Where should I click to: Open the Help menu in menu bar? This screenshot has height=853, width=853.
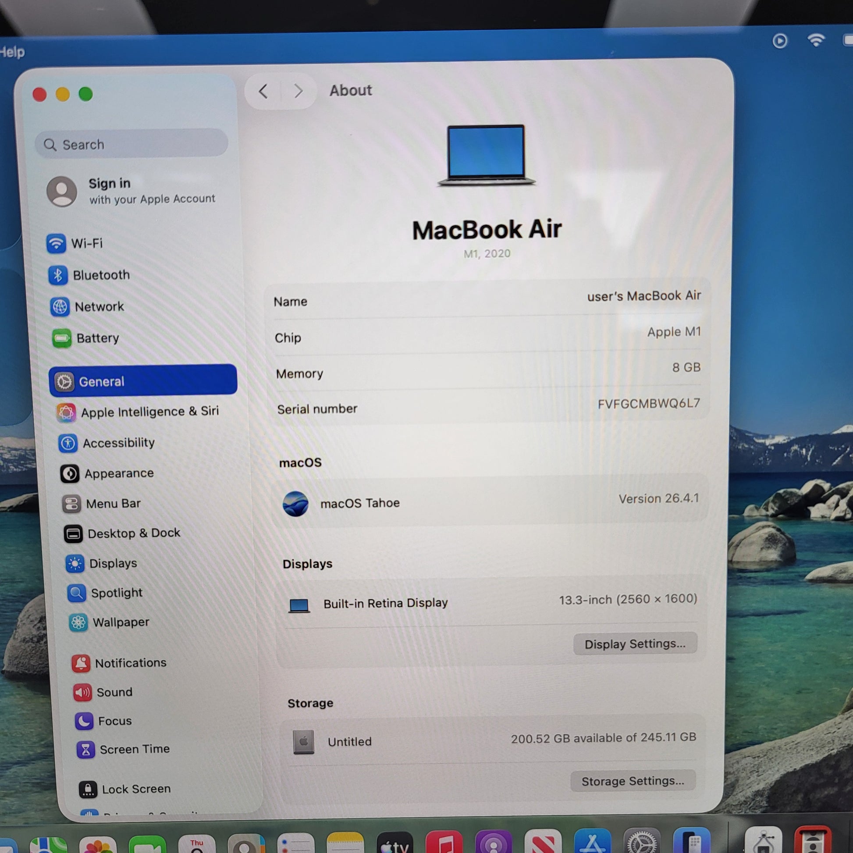tap(12, 52)
